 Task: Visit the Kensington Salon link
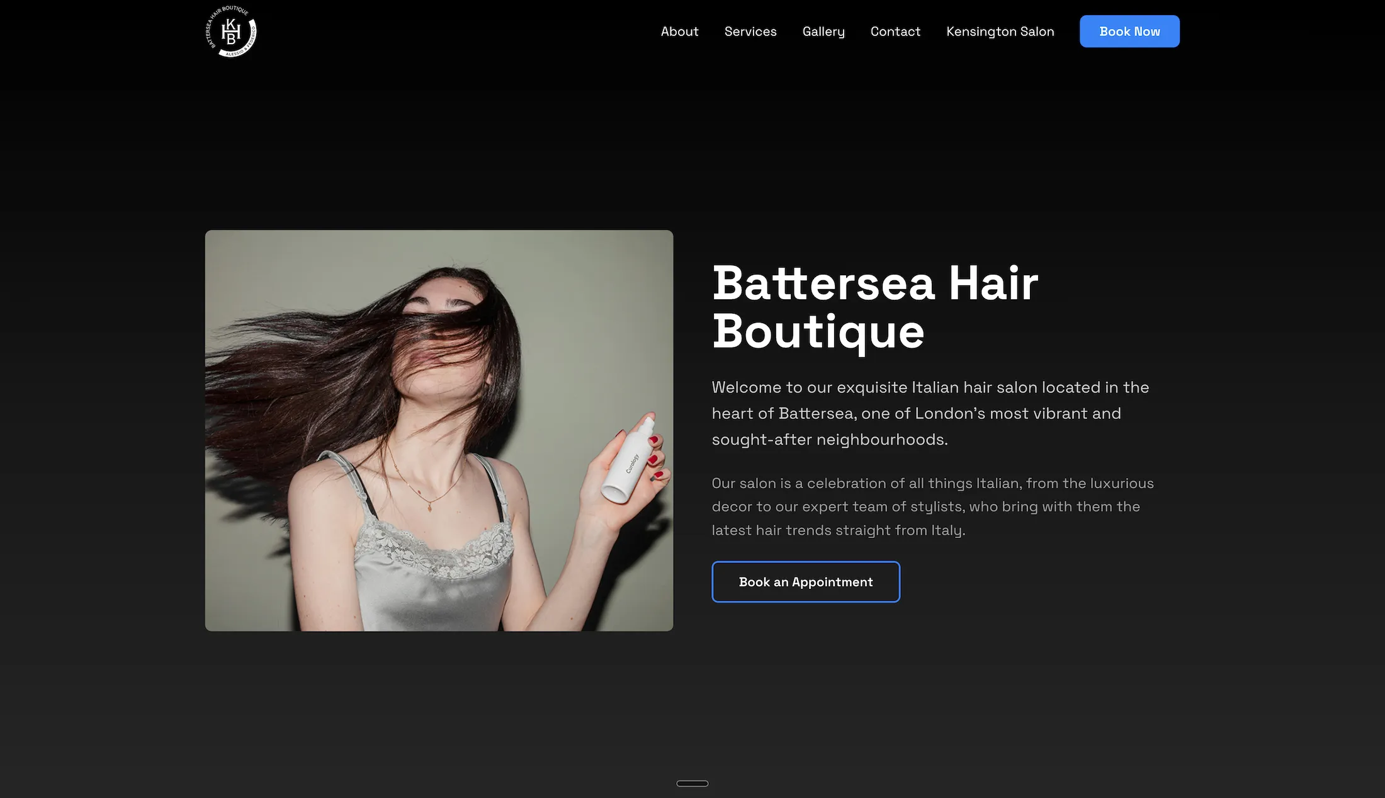tap(1000, 31)
